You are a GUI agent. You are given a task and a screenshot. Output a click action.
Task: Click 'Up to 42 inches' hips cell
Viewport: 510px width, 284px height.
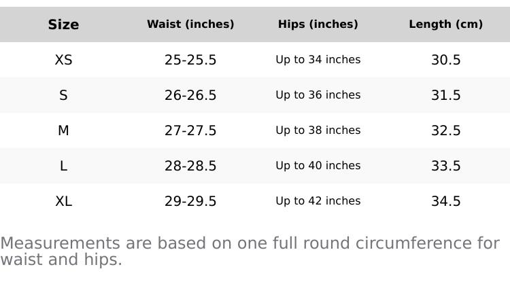pos(318,201)
